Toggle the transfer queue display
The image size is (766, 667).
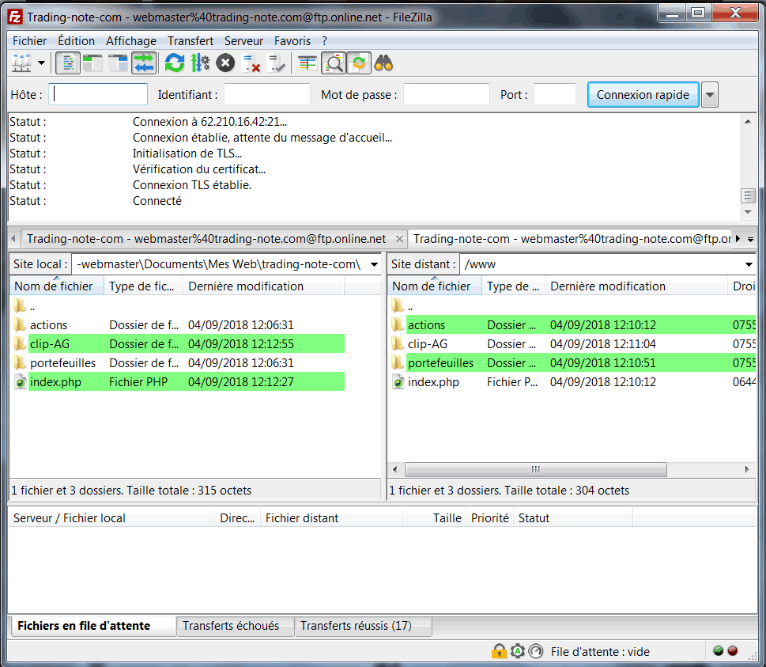tap(144, 63)
